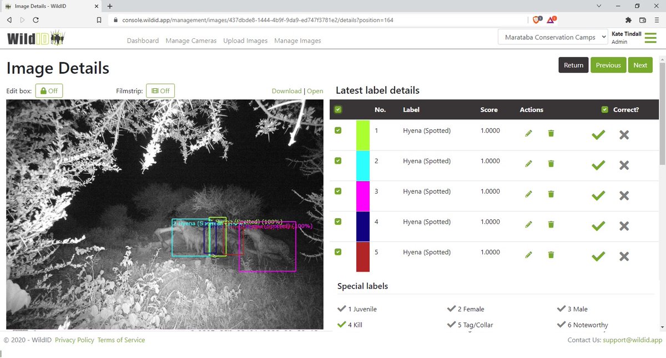Mark label 1 as incorrect with X

click(x=624, y=135)
